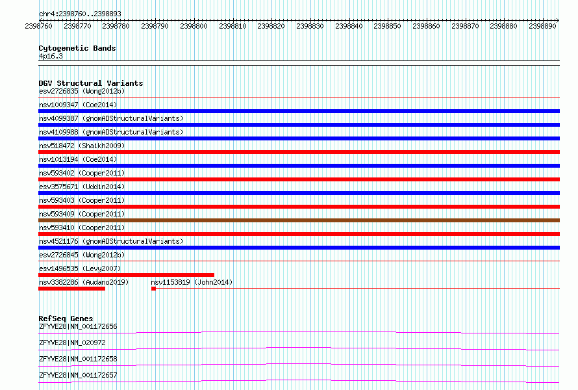578x390 pixels.
Task: Click thin red line under esv2726845
Action: (x=299, y=261)
